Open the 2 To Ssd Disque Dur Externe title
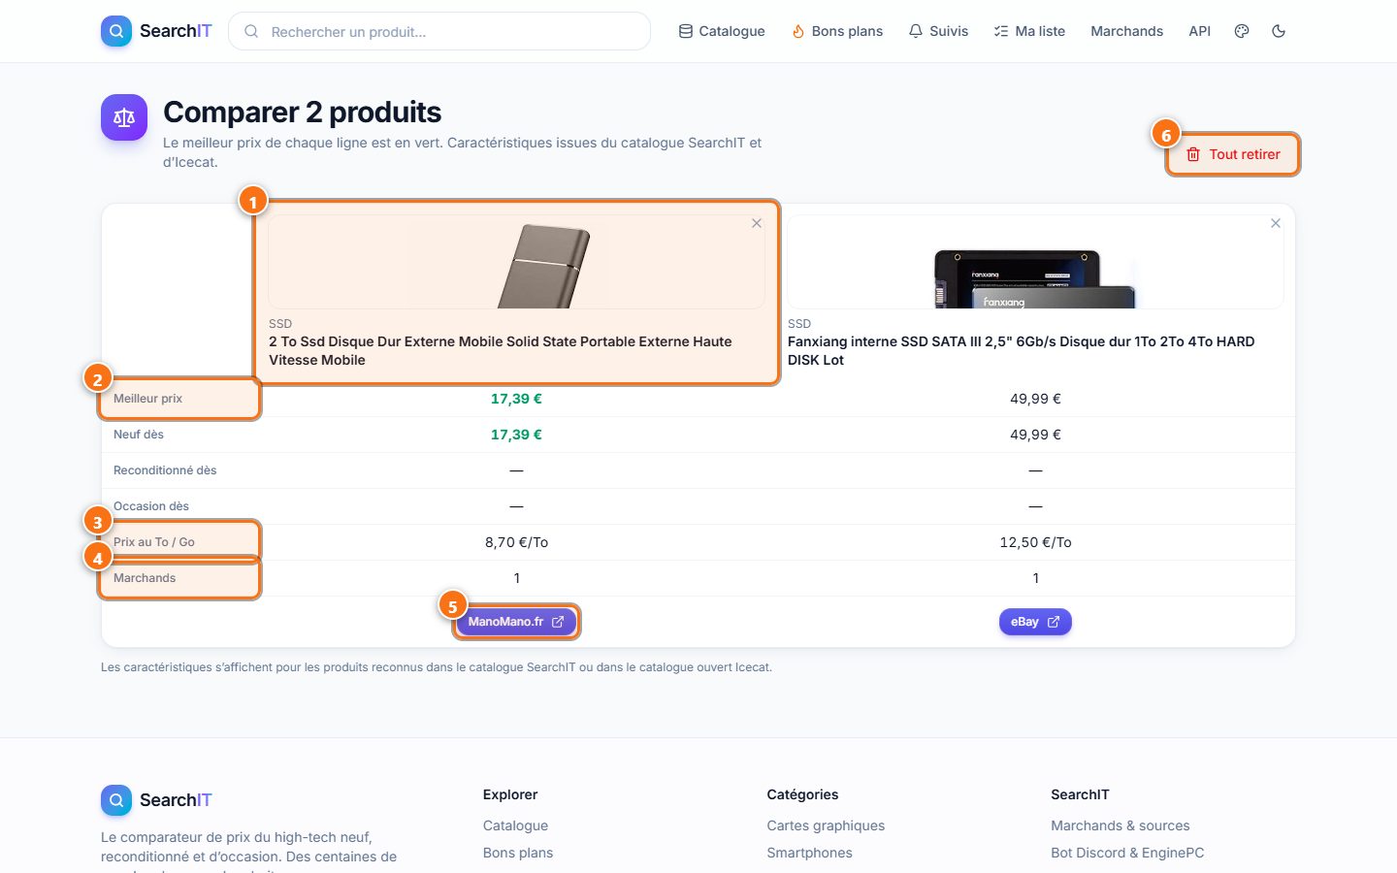Viewport: 1397px width, 873px height. 501,350
